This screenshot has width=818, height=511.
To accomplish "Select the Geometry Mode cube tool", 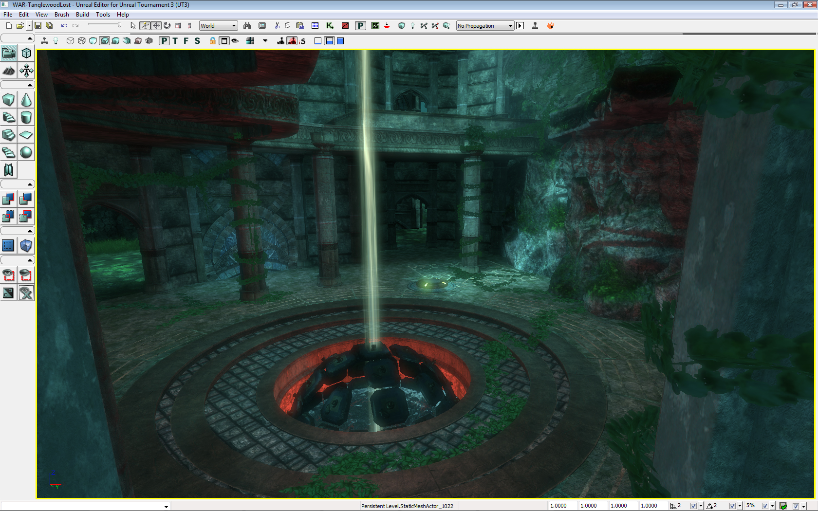I will [26, 53].
